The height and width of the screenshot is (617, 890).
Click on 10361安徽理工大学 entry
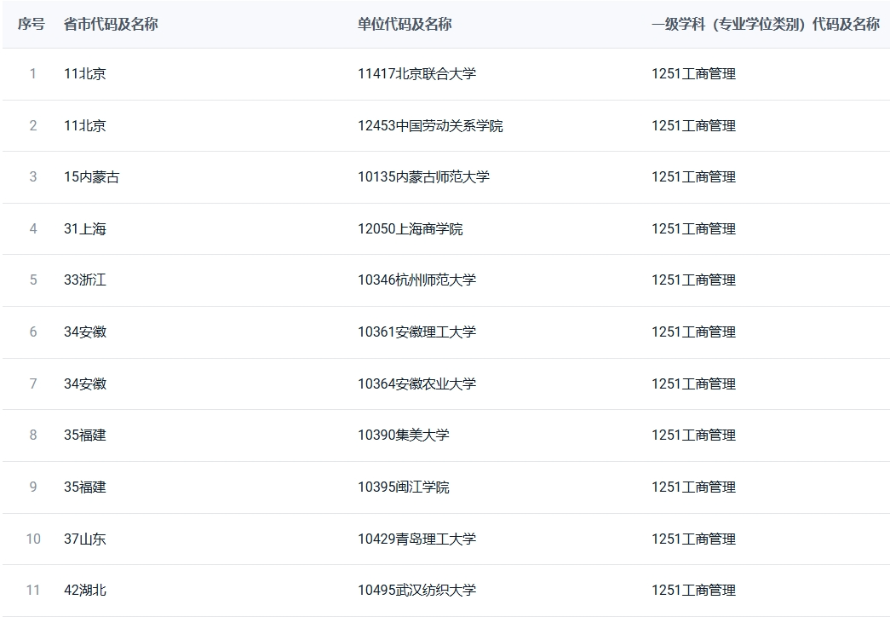416,332
